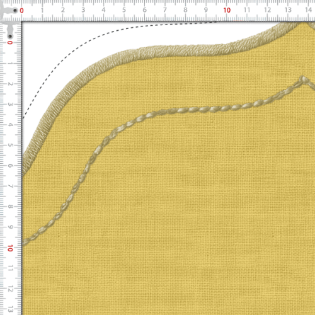Click the number 2 on the vertical ruler
This screenshot has height=315, width=315.
click(10, 84)
